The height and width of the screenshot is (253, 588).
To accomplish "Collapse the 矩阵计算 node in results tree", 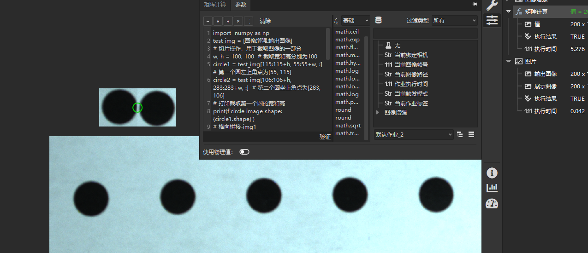I will coord(509,11).
